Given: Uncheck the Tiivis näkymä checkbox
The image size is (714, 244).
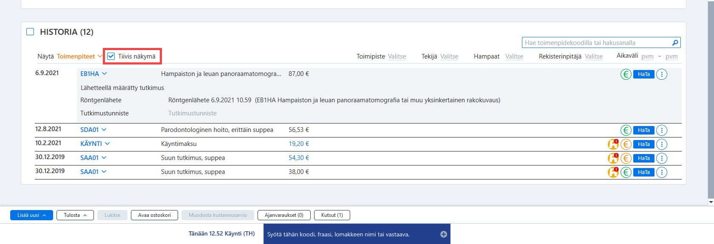Looking at the screenshot, I should point(111,56).
